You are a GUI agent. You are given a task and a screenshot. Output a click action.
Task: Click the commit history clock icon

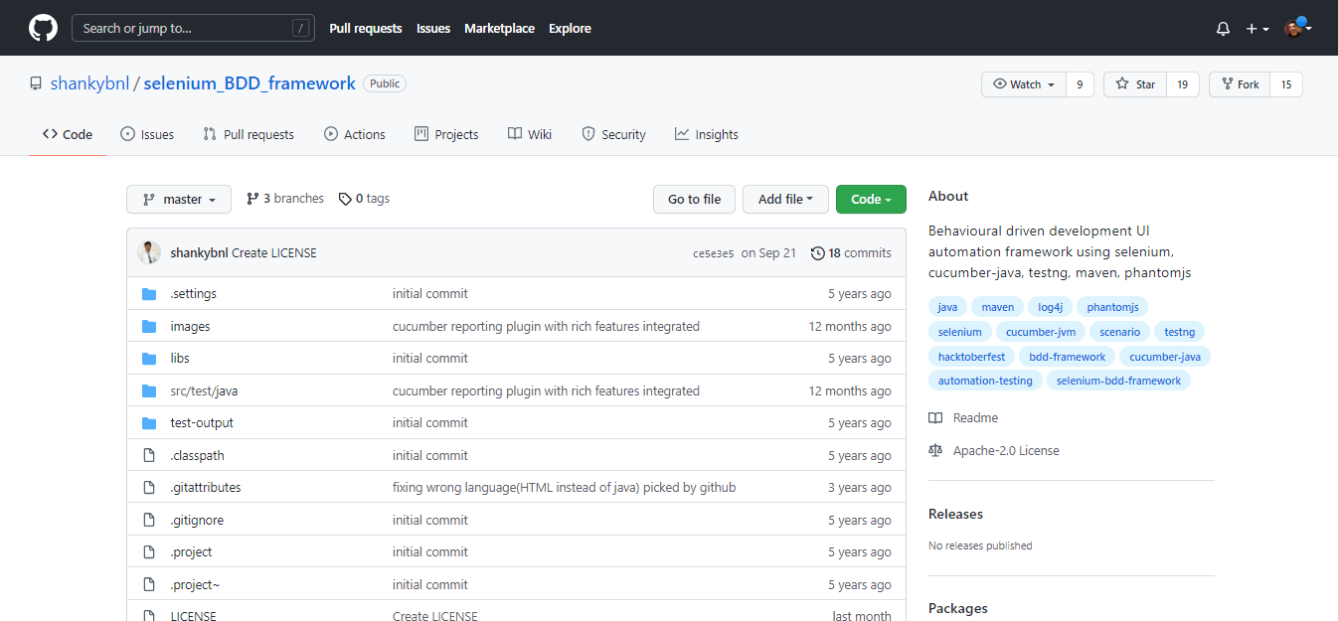pos(817,253)
